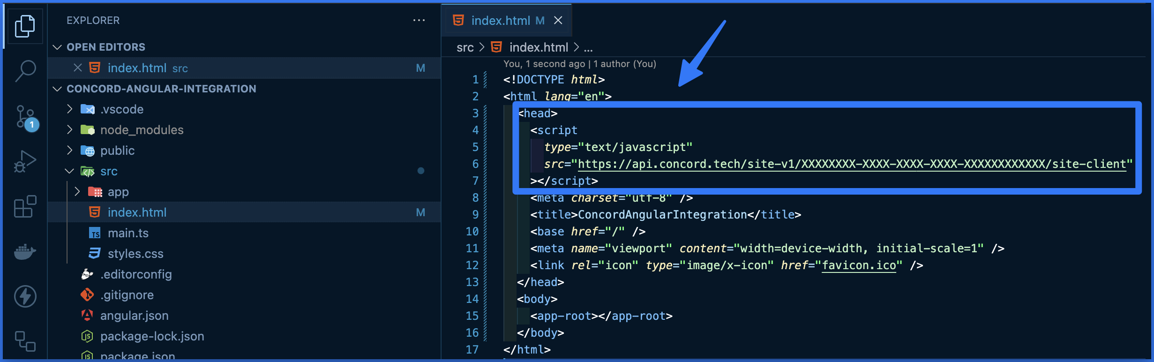
Task: Expand the app folder
Action: click(77, 192)
